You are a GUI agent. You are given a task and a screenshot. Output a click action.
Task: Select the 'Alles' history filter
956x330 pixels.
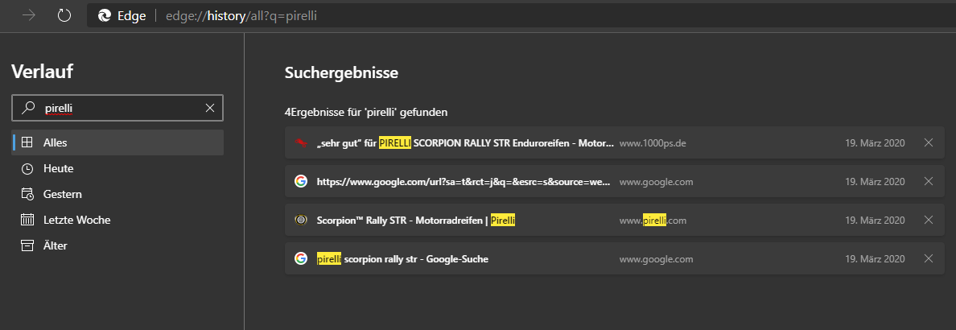56,142
